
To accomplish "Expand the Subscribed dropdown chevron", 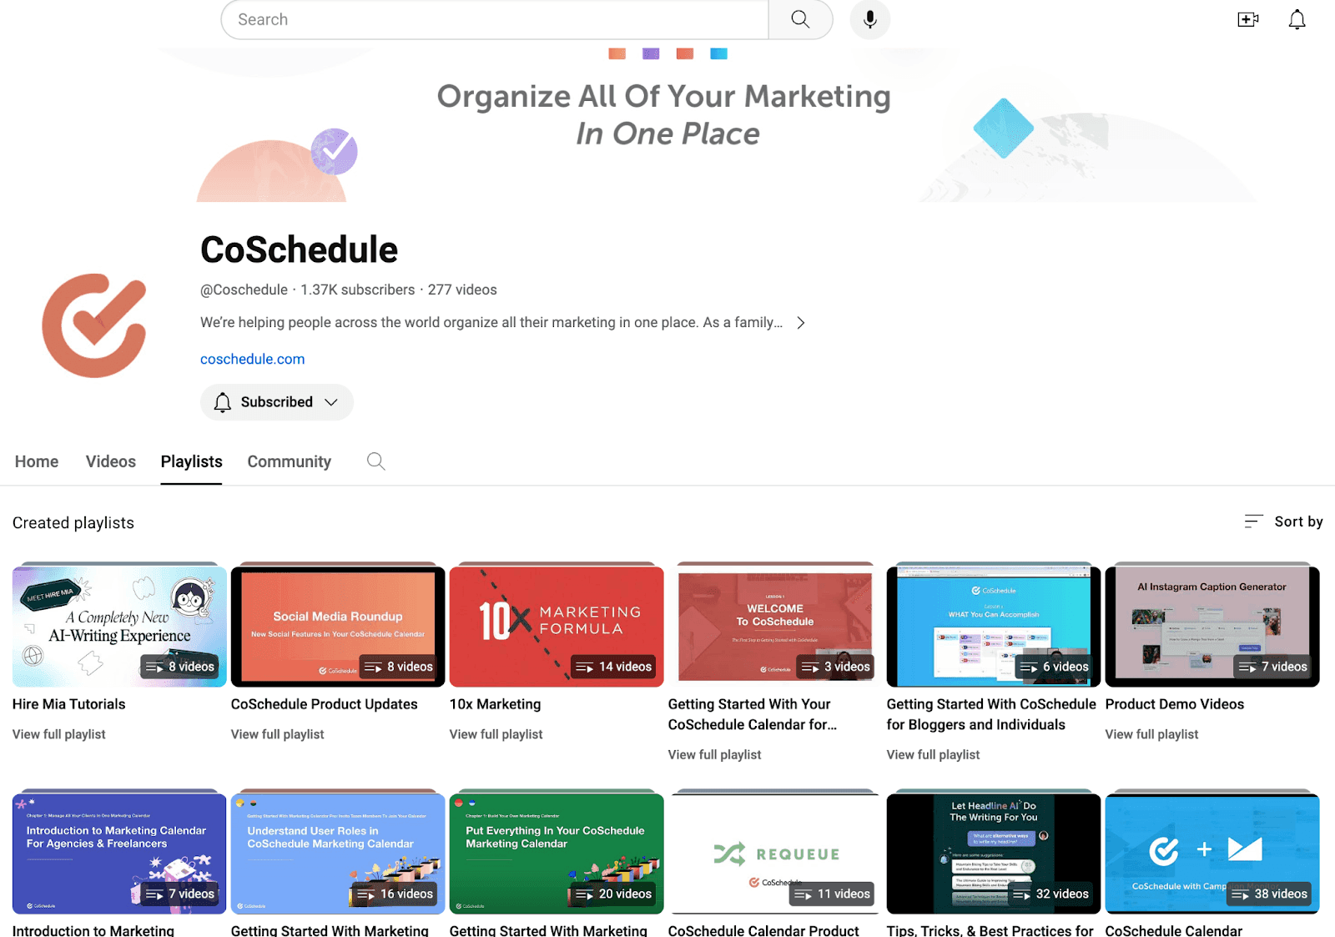I will [331, 402].
